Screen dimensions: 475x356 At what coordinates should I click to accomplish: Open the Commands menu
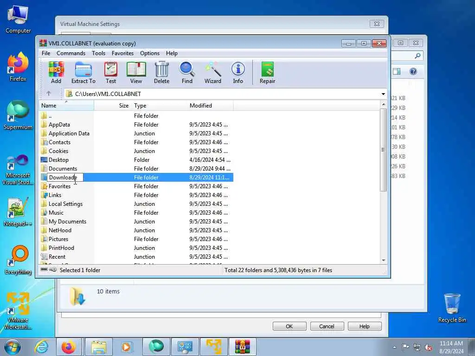[x=71, y=53]
